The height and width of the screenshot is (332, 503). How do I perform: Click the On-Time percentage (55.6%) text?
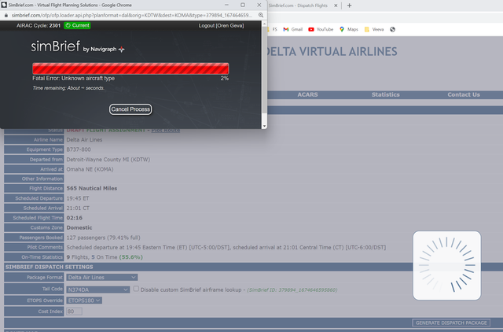(x=131, y=257)
